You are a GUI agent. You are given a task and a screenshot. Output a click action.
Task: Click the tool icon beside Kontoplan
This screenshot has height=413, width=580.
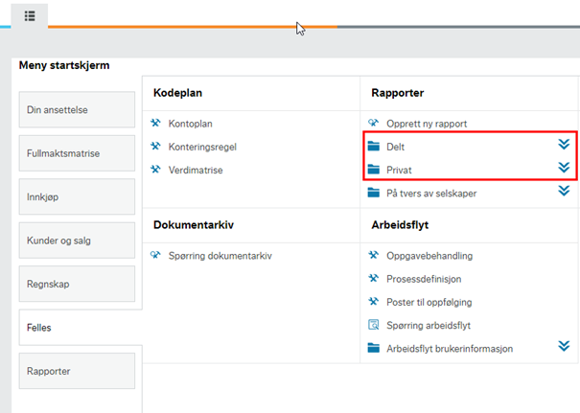click(155, 123)
